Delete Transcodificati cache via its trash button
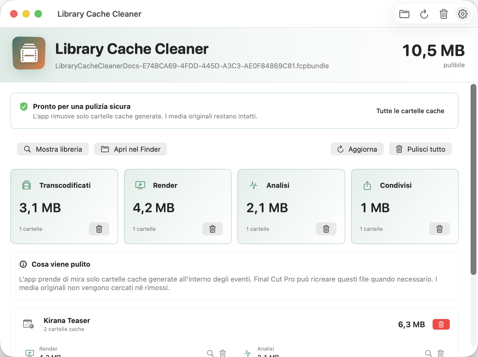Viewport: 478px width, 357px height. coord(99,229)
